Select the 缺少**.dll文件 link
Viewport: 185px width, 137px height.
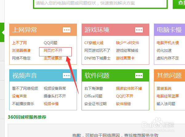(x=127, y=43)
